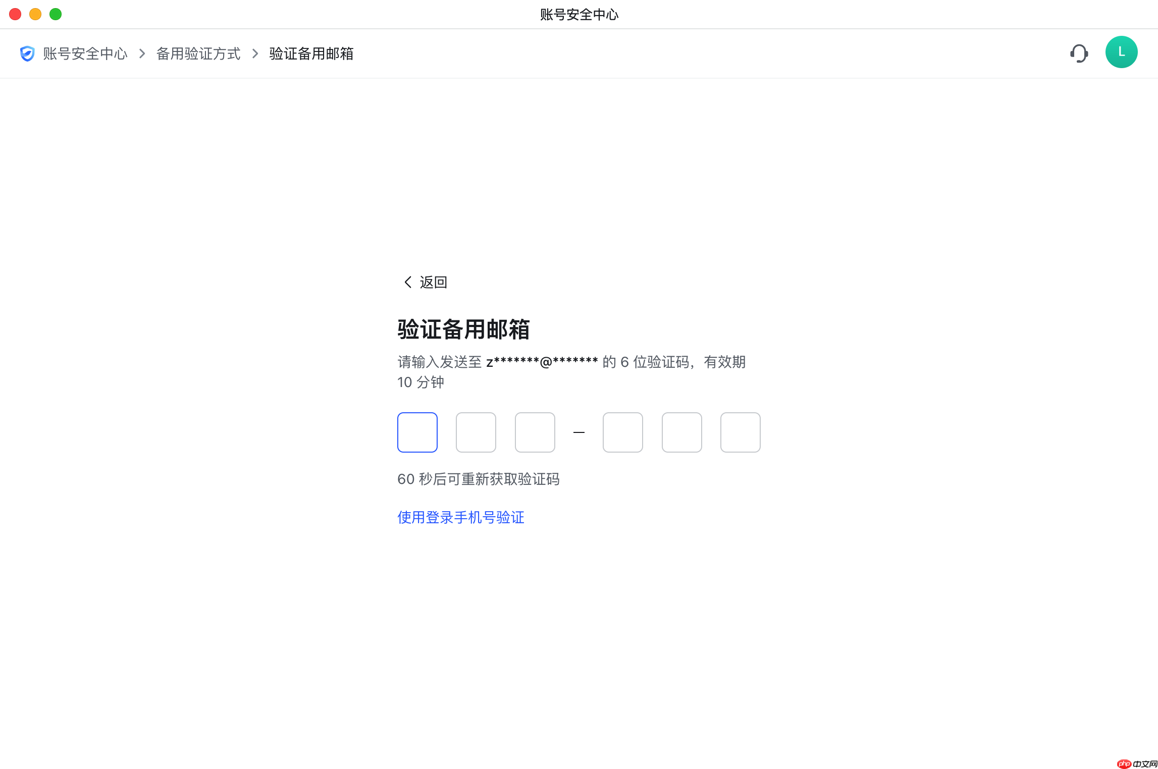Click 60 秒后可重新获取验证码 text
The width and height of the screenshot is (1158, 769).
(x=479, y=479)
